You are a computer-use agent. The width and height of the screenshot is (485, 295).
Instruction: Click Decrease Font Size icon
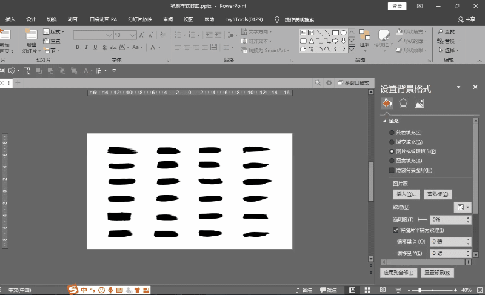coord(151,35)
